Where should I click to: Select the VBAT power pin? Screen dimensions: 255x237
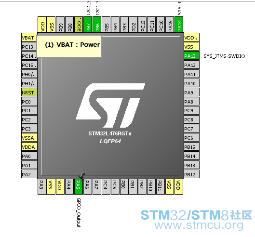(x=29, y=38)
